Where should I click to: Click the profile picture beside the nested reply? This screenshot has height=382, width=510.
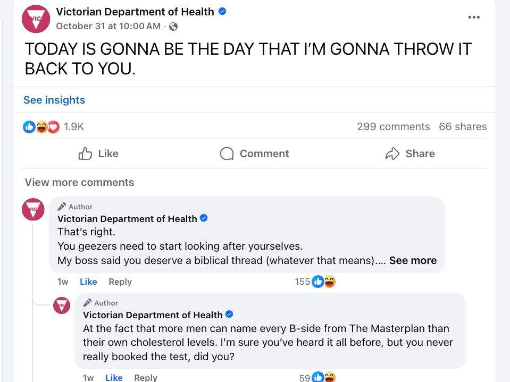pos(62,305)
